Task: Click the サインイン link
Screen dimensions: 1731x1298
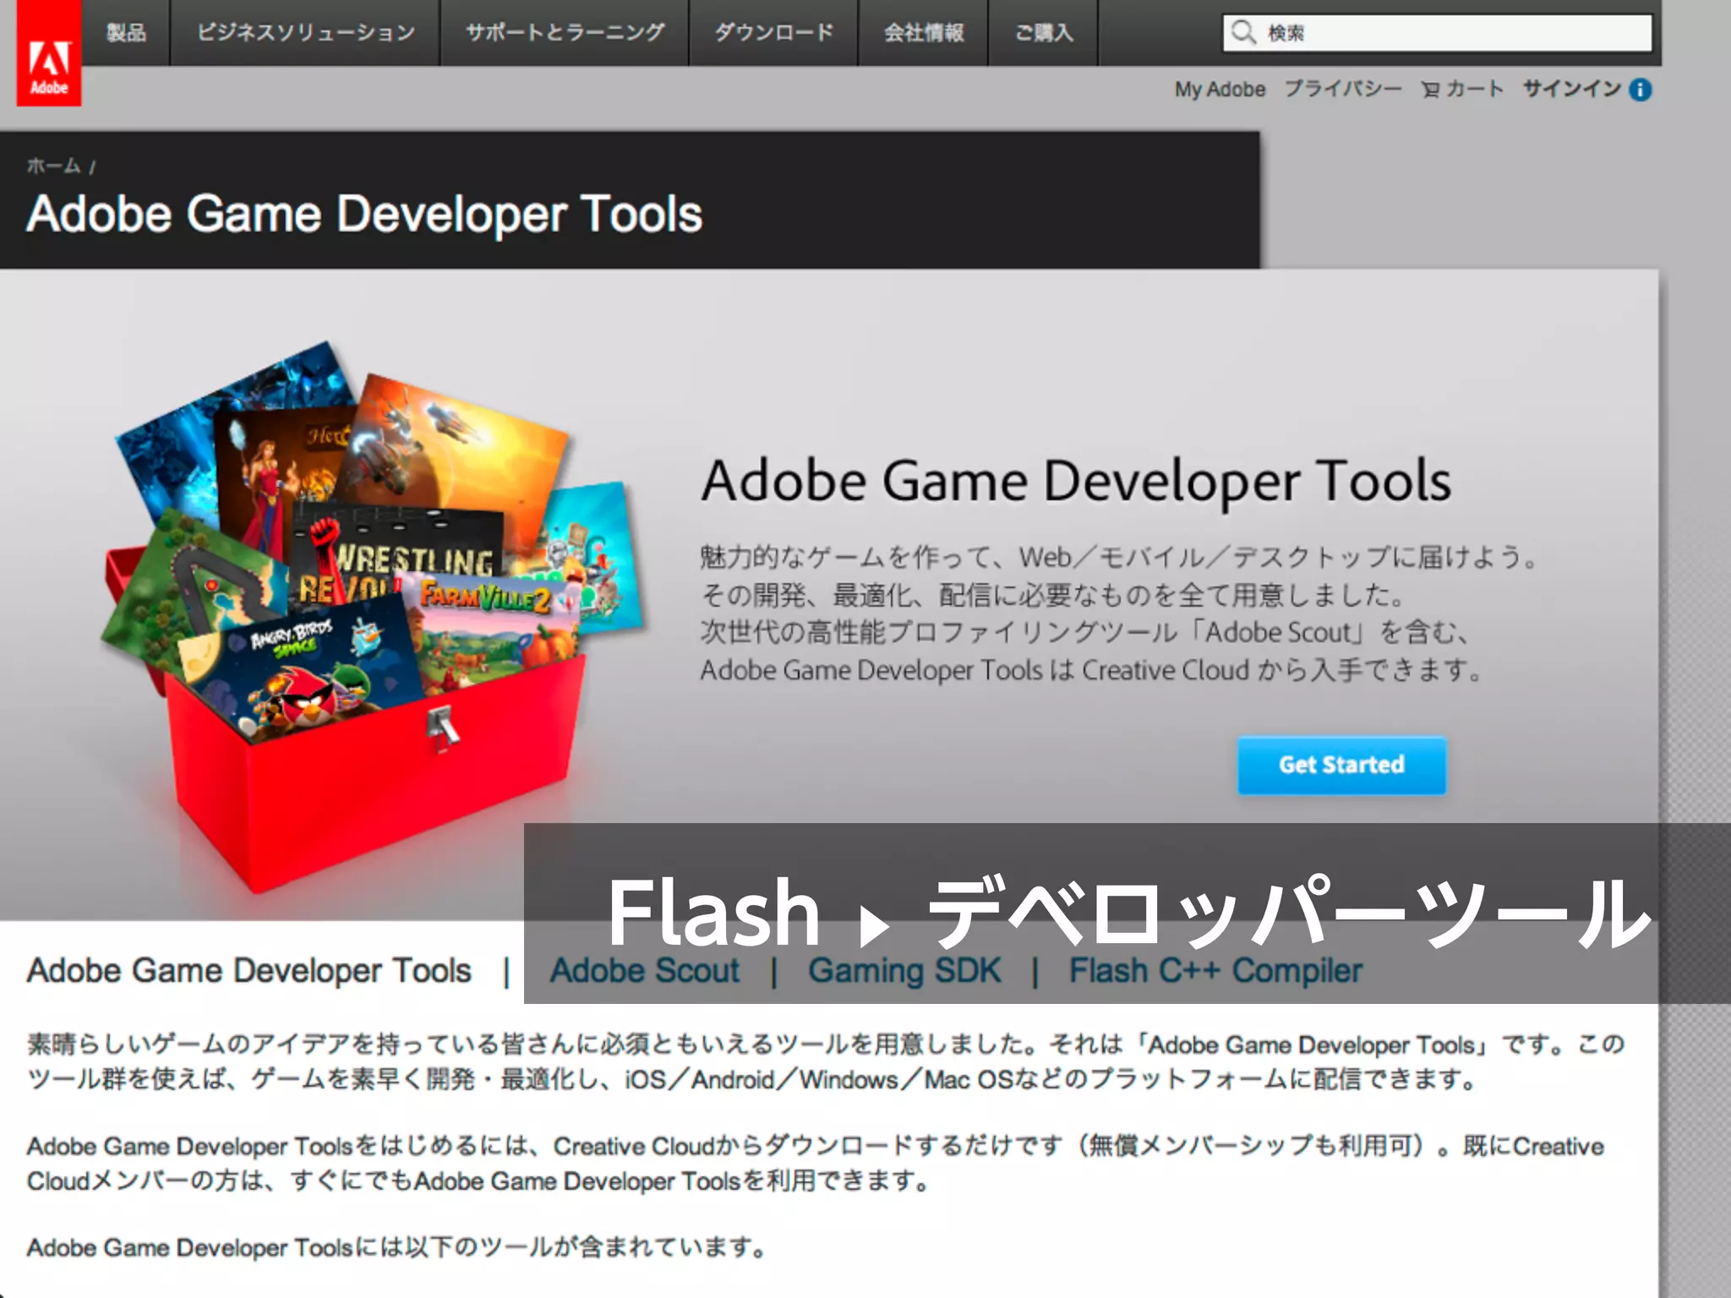Action: [1572, 90]
